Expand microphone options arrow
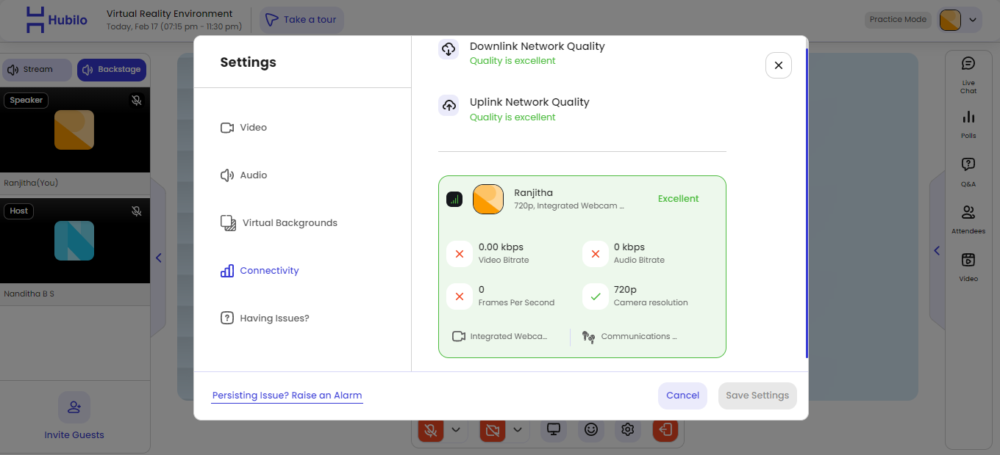Viewport: 1000px width, 455px height. coord(456,430)
